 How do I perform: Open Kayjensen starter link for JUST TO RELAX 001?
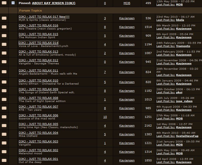127,160
